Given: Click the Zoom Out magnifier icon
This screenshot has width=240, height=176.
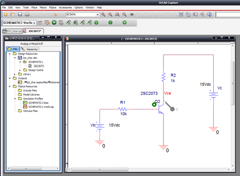Looking at the screenshot, I should (x=110, y=15).
